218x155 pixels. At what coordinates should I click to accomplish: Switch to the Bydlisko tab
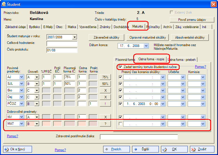point(34,27)
